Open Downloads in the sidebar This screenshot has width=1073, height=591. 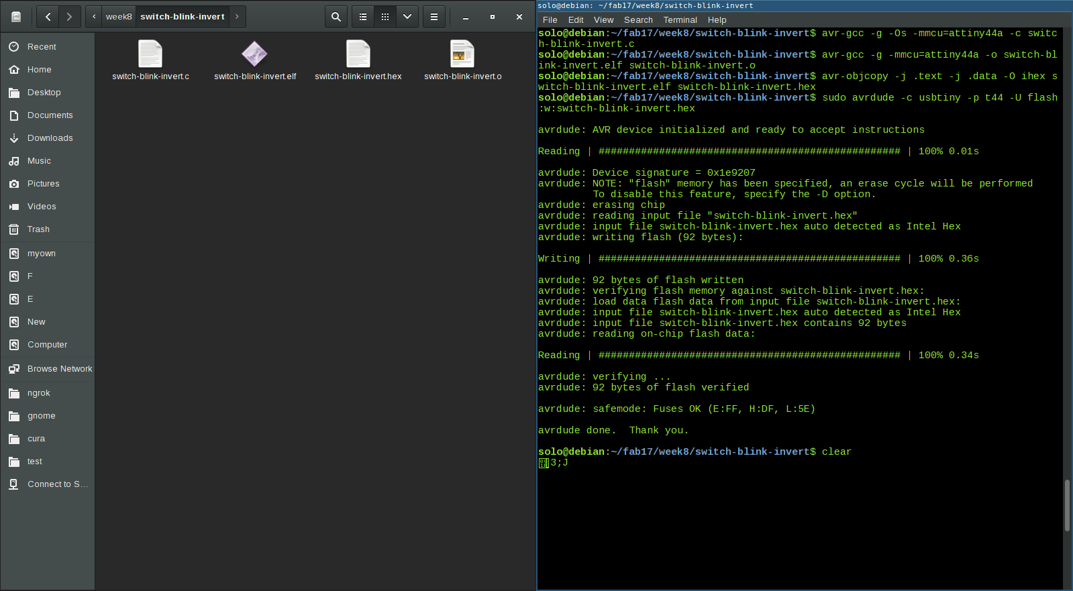47,138
